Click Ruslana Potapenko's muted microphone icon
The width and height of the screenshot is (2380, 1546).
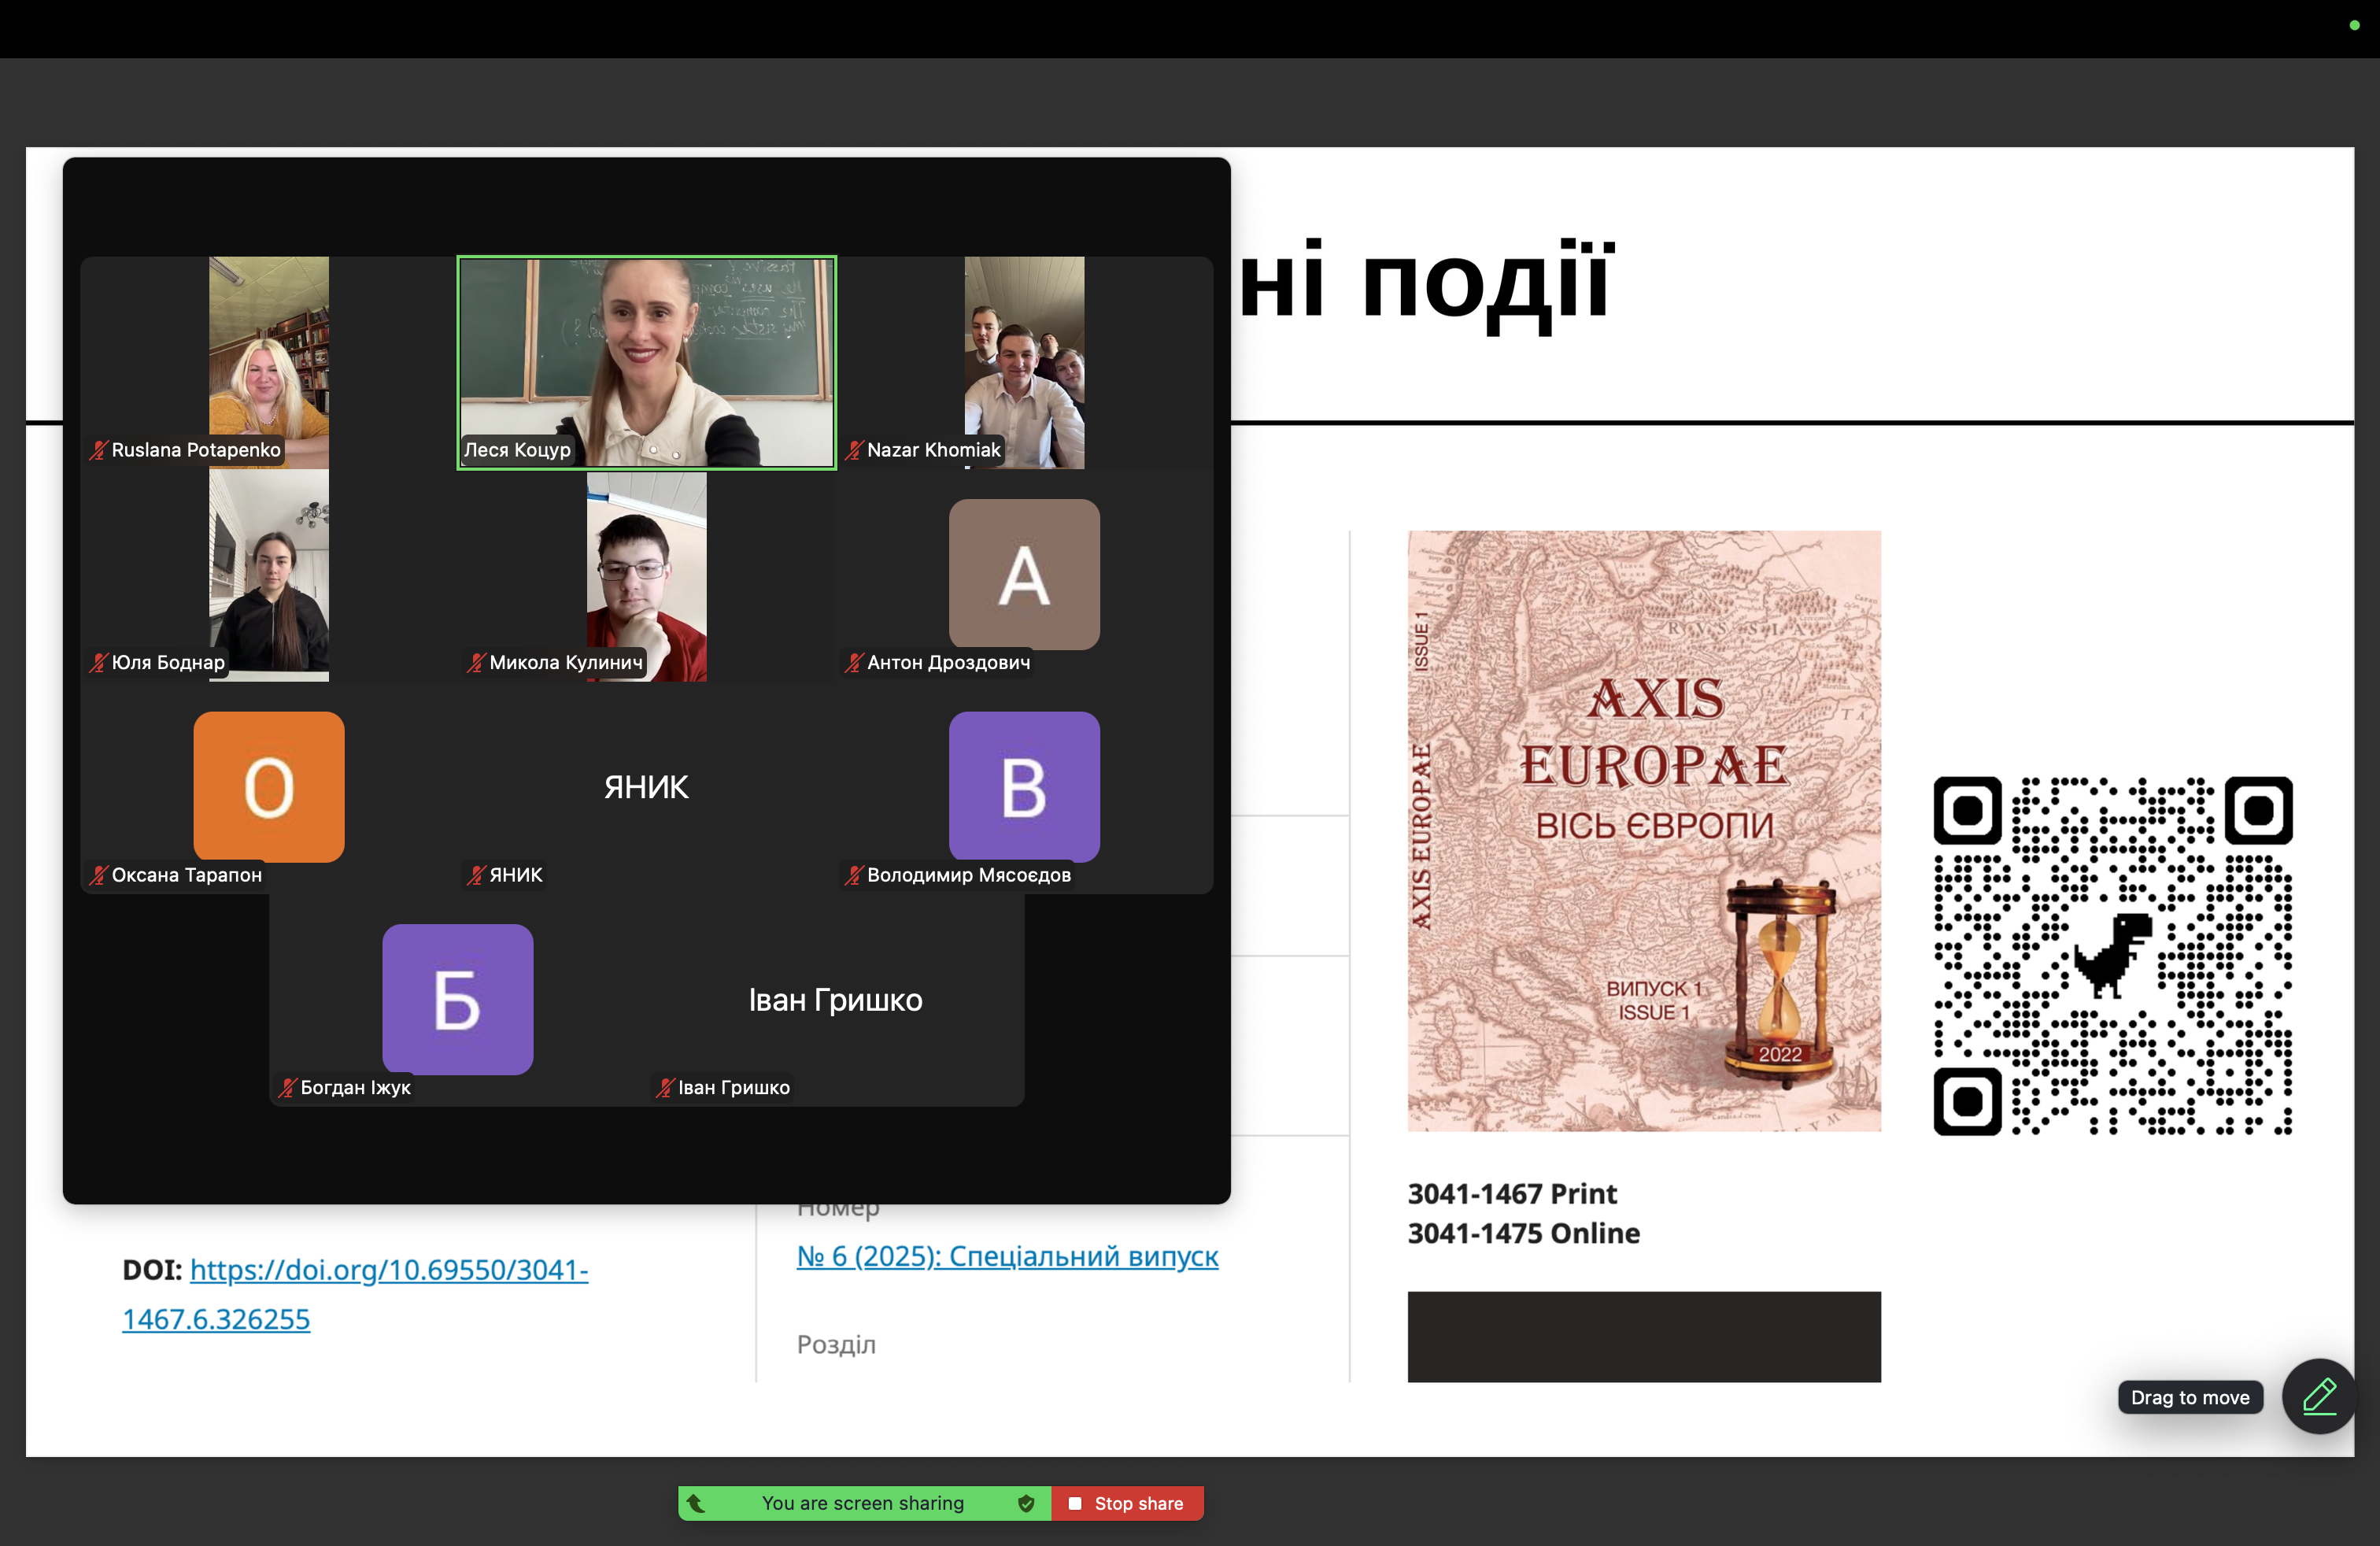point(98,450)
